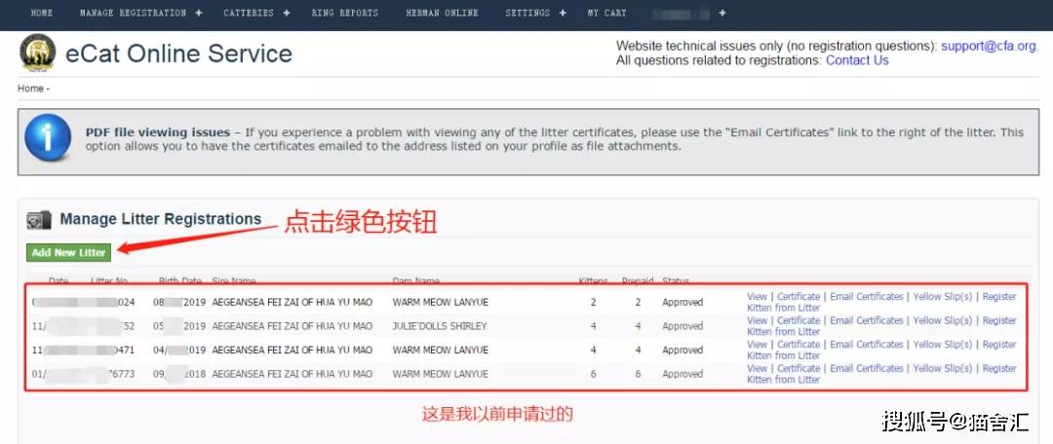Click the CFA logo icon
The width and height of the screenshot is (1053, 444).
pyautogui.click(x=38, y=54)
